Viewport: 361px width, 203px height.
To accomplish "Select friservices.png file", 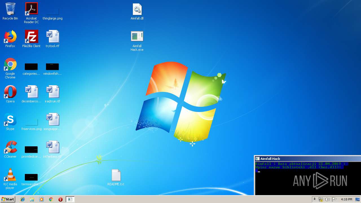I will [x=31, y=124].
